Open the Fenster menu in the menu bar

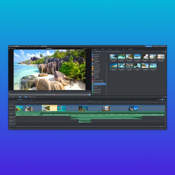point(32,46)
